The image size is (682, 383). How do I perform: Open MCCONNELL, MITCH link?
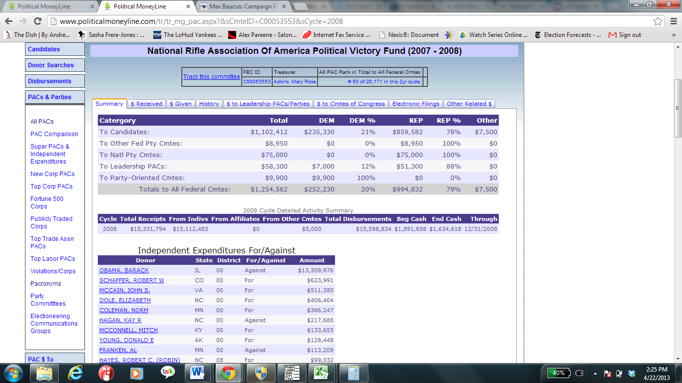pos(128,330)
